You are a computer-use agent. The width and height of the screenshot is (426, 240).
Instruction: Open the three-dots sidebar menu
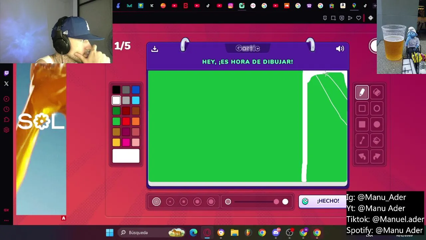6,220
